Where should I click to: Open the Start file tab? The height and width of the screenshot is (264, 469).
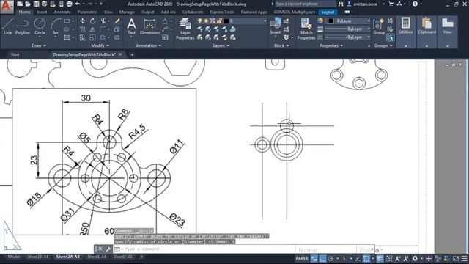point(15,54)
